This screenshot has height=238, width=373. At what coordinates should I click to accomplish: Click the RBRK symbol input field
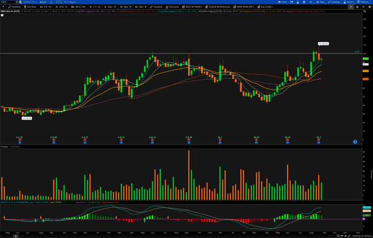[x=8, y=2]
